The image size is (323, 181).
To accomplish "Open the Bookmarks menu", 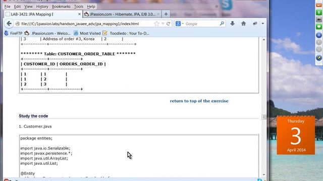I will click(x=61, y=7).
